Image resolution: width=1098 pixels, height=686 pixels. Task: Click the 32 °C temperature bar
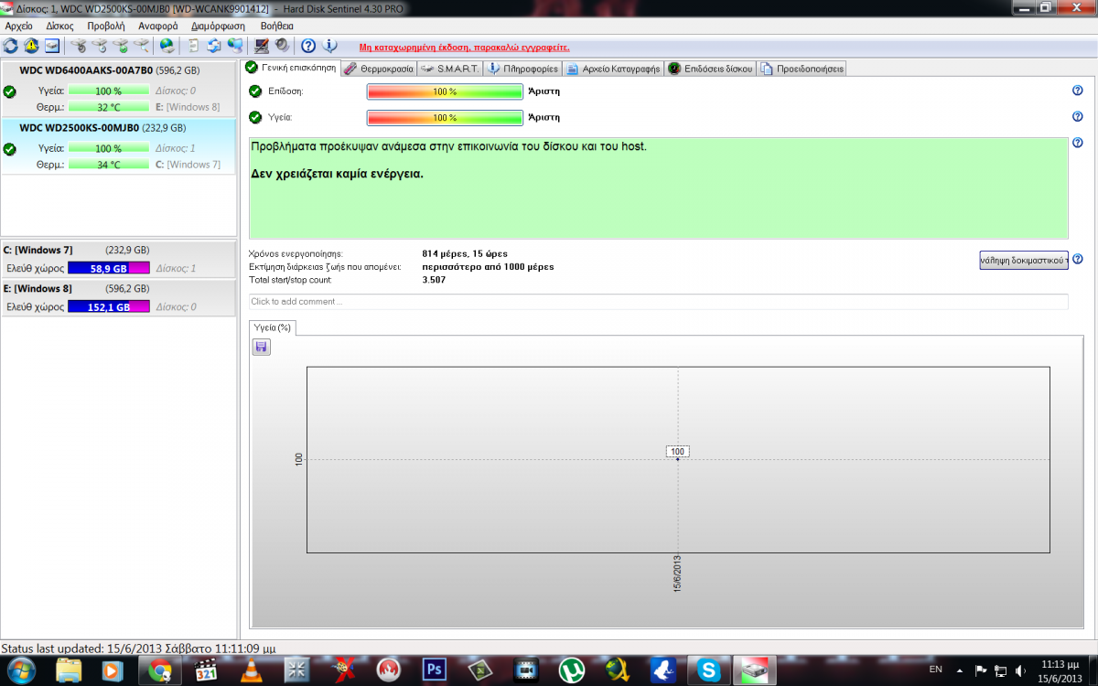click(x=108, y=107)
